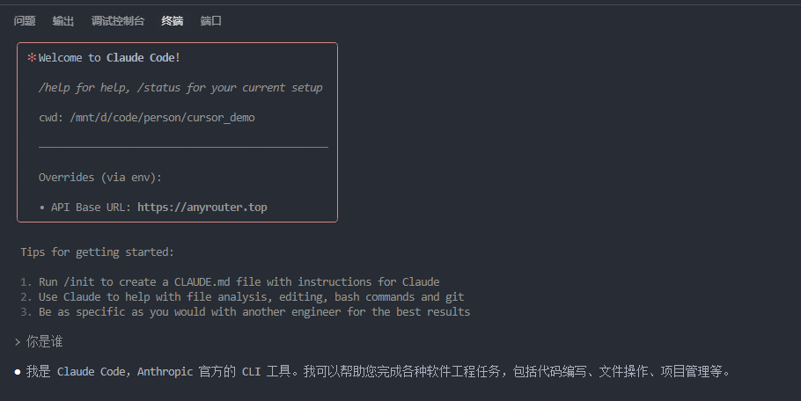The width and height of the screenshot is (801, 401).
Task: Click the 你是谁 prompt text
Action: click(x=45, y=341)
